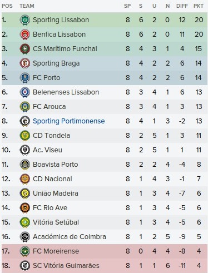
Task: Click the FC Porto club crest
Action: point(25,78)
